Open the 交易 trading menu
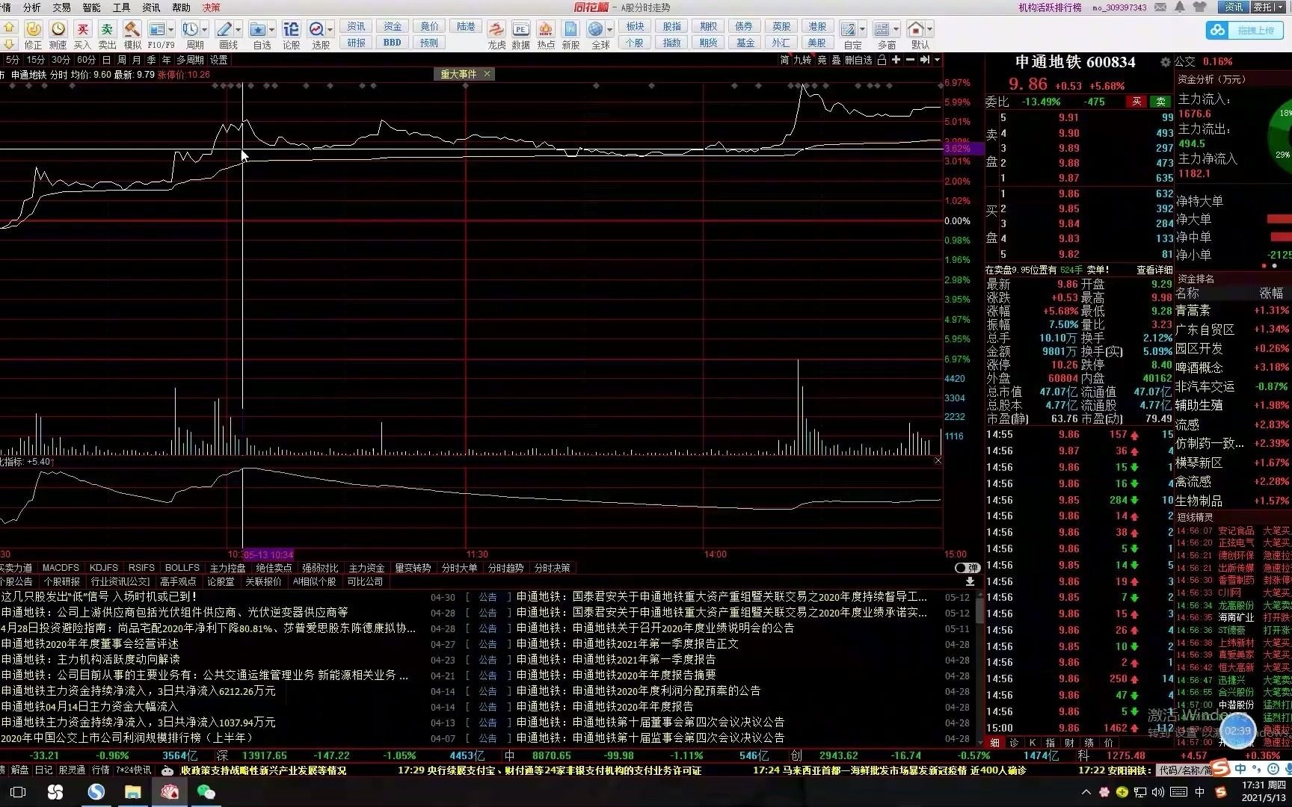Screen dimensions: 1292x807 point(62,7)
